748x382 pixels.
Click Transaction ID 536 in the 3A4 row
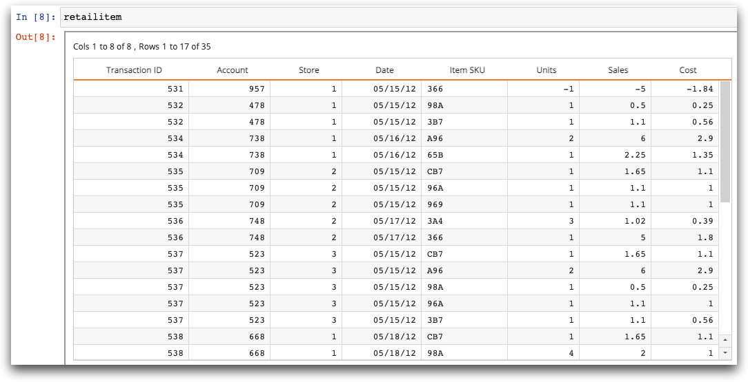click(131, 221)
